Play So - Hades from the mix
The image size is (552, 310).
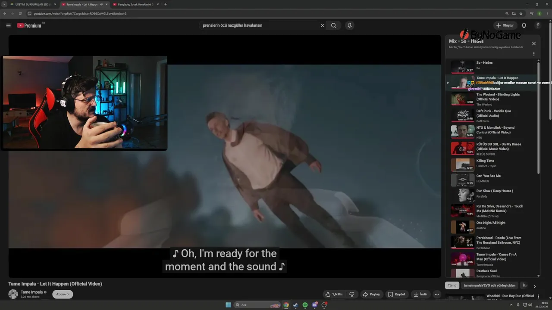[x=492, y=66]
